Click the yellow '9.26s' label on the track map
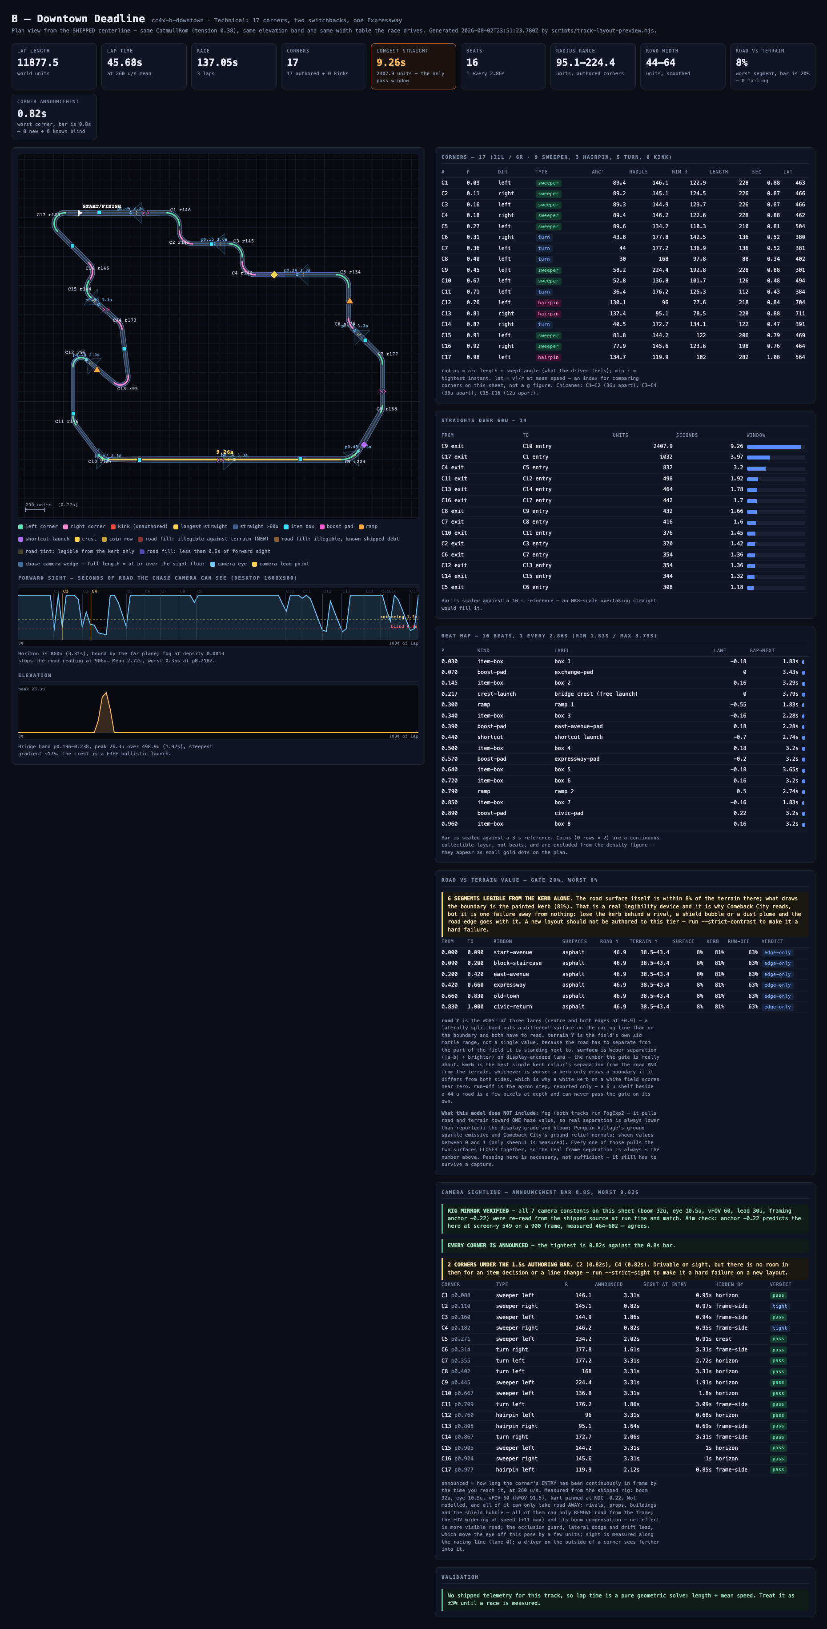The width and height of the screenshot is (827, 1629). [x=225, y=452]
